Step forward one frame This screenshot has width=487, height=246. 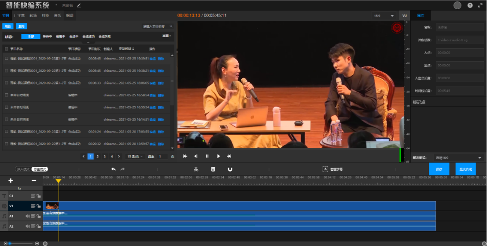[218, 156]
